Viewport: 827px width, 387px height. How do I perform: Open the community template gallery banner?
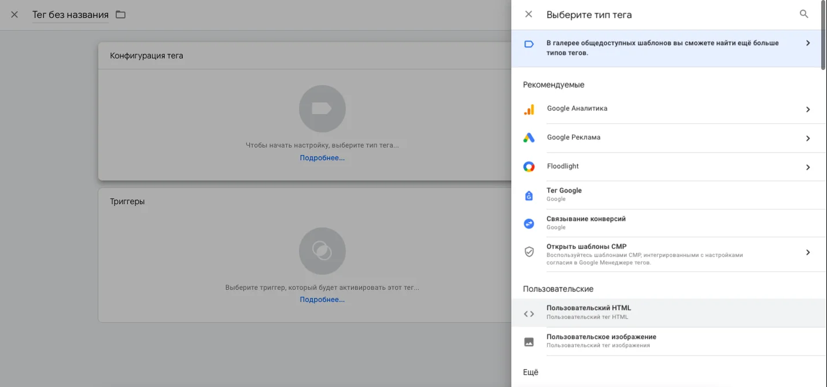(665, 48)
